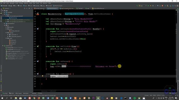Switch to the Tutorial2 editor tab
The height and width of the screenshot is (100, 179).
click(x=80, y=8)
